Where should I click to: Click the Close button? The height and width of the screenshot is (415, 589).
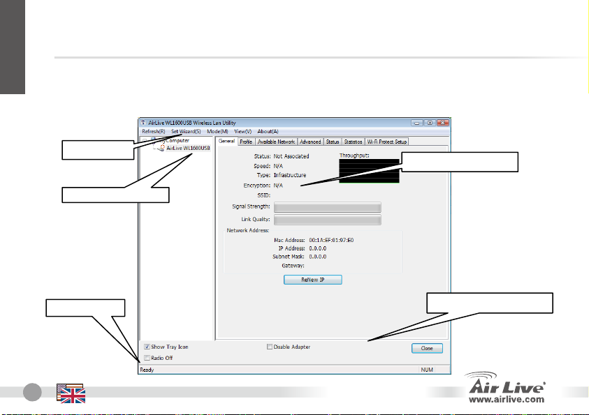[x=426, y=347]
